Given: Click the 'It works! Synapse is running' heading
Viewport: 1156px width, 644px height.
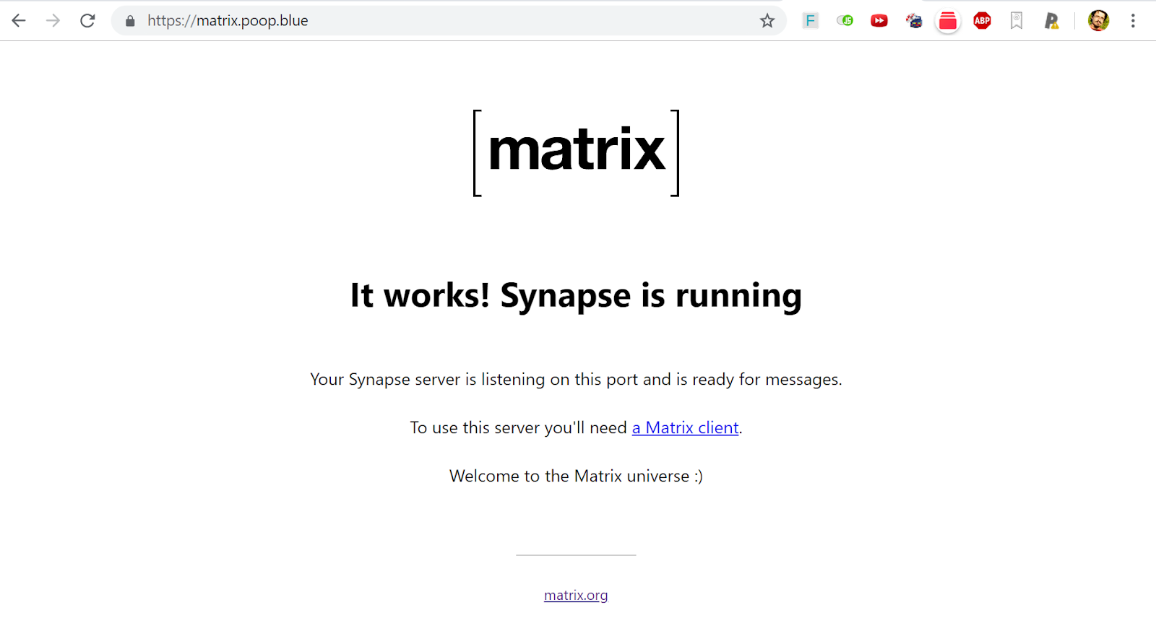Looking at the screenshot, I should click(576, 296).
